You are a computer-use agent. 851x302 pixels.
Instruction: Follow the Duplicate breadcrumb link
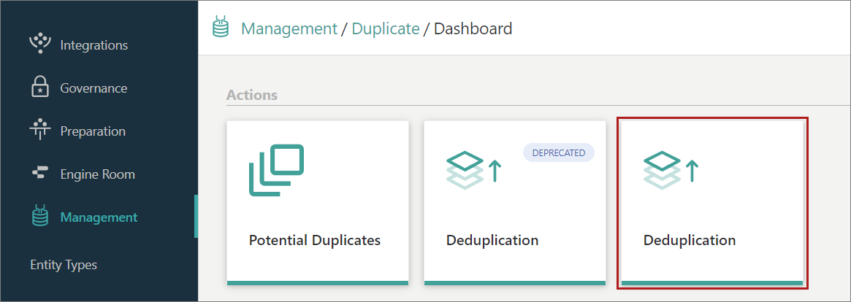click(x=386, y=28)
